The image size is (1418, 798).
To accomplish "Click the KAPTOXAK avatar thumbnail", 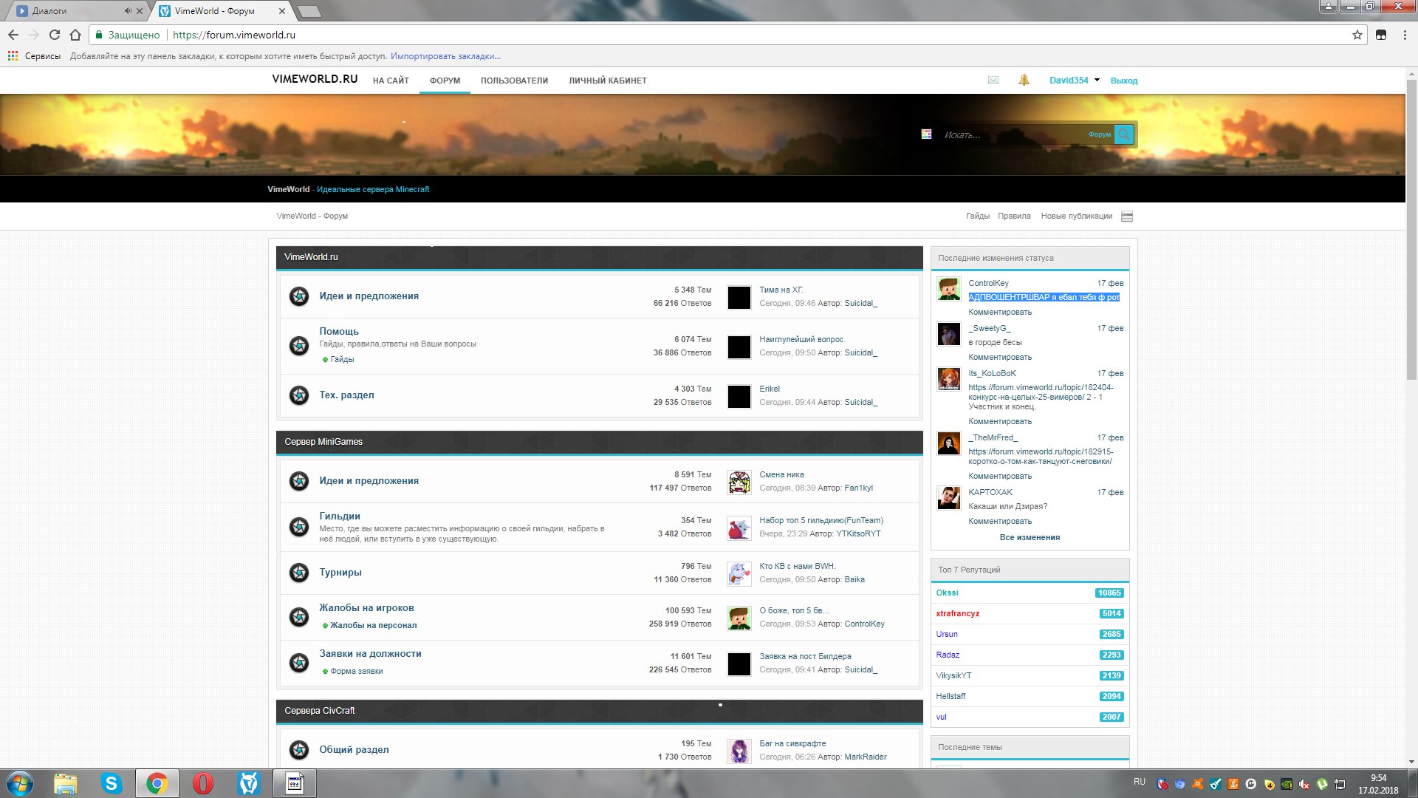I will tap(948, 498).
